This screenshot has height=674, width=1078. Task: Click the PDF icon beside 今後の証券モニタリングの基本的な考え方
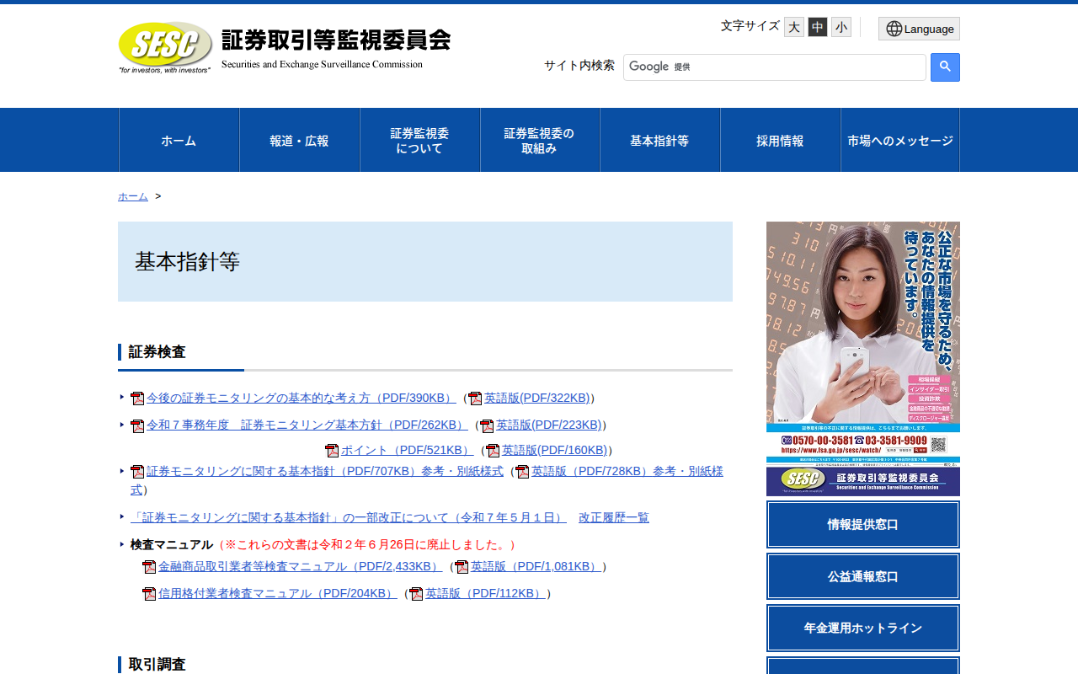(136, 397)
